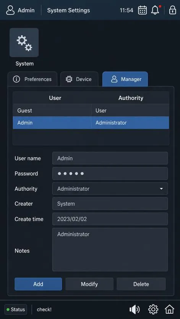Open settings gear in bottom bar

(153, 309)
